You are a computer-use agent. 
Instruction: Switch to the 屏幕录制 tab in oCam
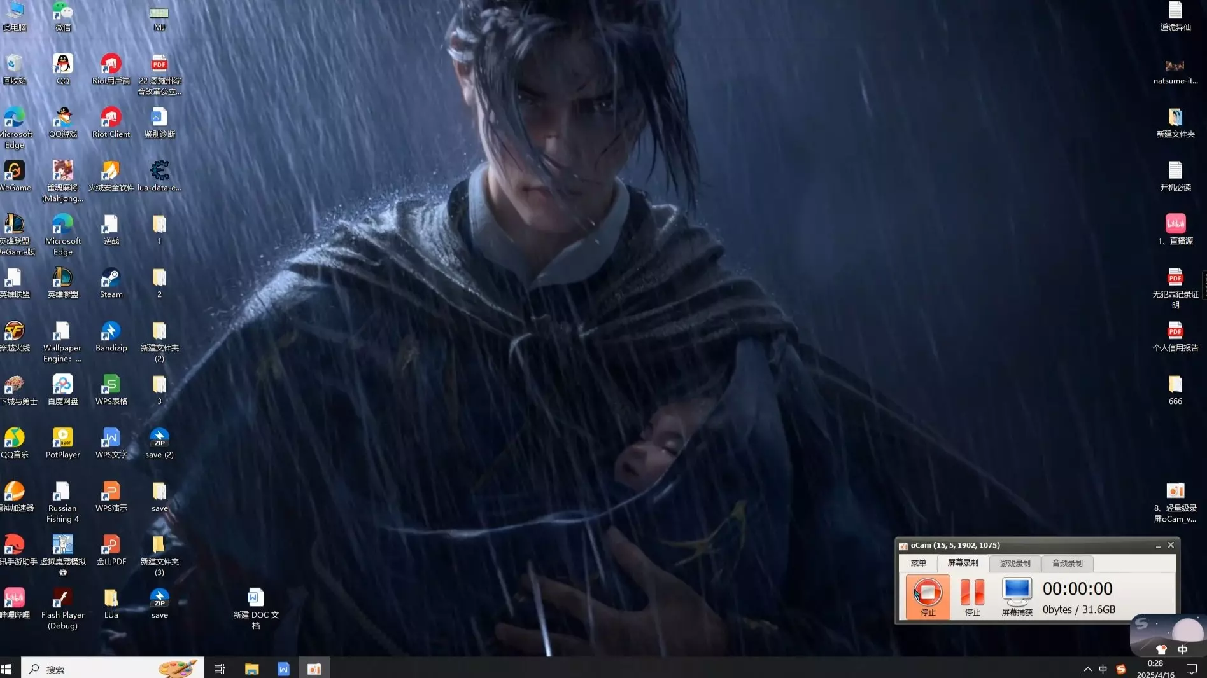pyautogui.click(x=963, y=563)
